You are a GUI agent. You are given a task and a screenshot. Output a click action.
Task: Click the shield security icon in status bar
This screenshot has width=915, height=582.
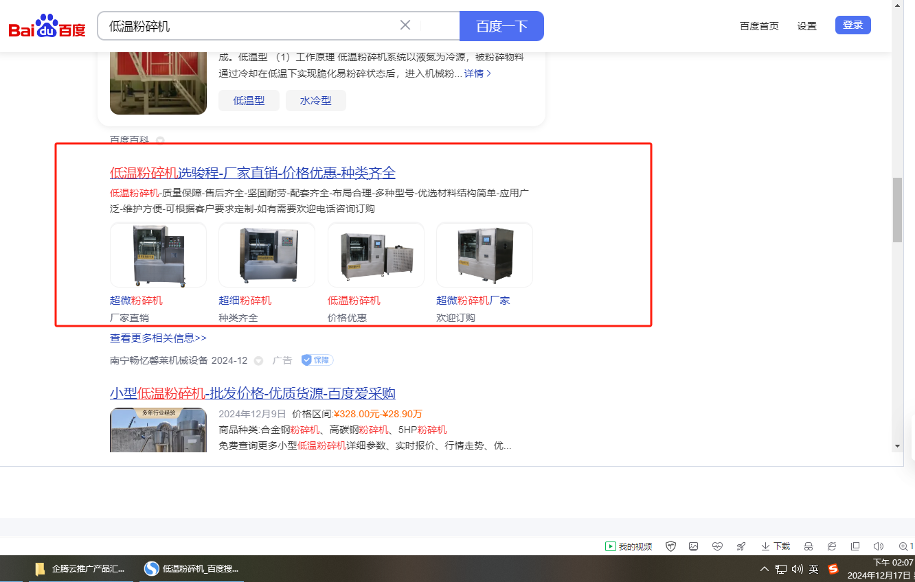[671, 546]
